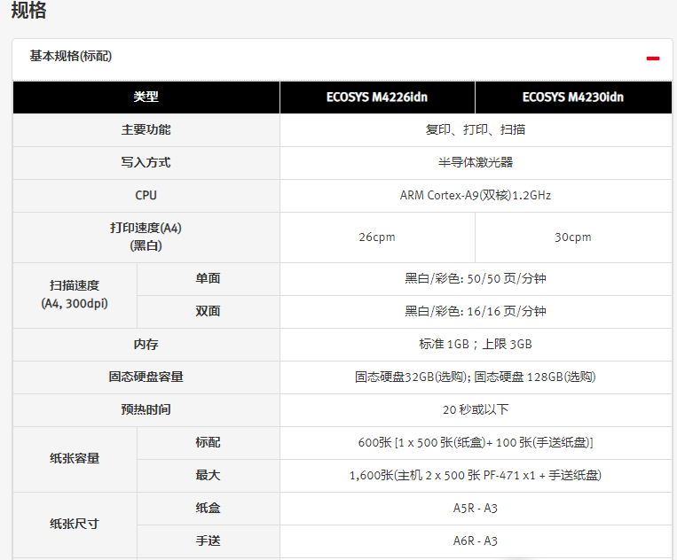Select the ECOSYS M4226idn column header
Screen dimensions: 677x560
tap(377, 97)
